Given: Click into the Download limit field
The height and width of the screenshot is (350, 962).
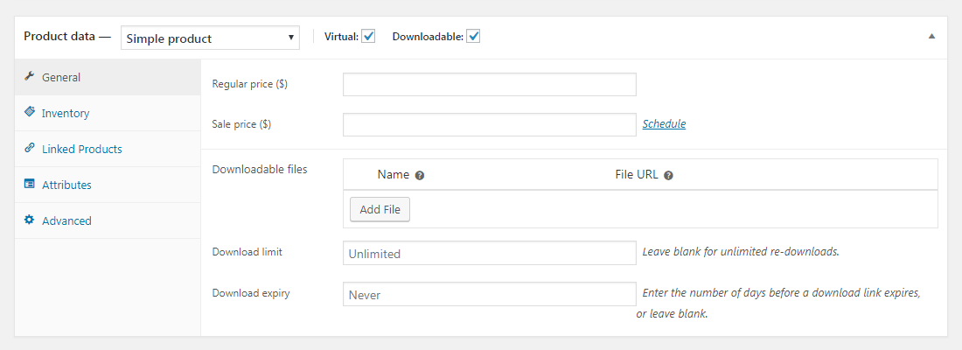Looking at the screenshot, I should coord(490,253).
